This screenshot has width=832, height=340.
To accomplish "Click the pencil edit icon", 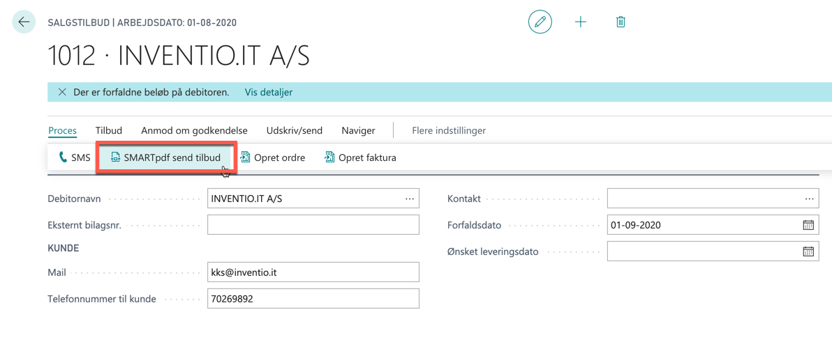I will [x=540, y=22].
